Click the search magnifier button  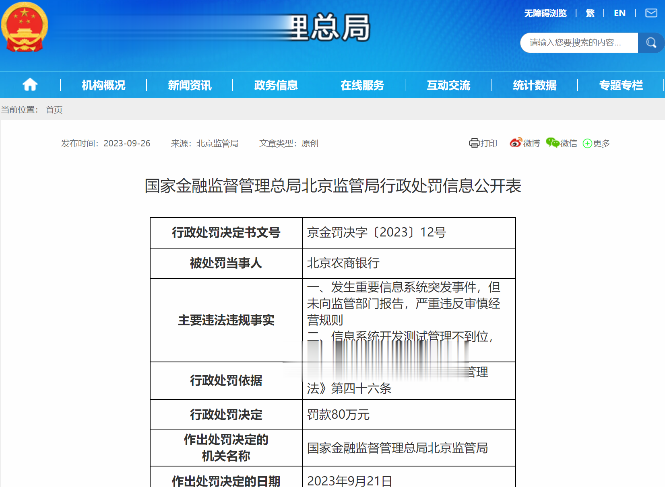pos(651,43)
